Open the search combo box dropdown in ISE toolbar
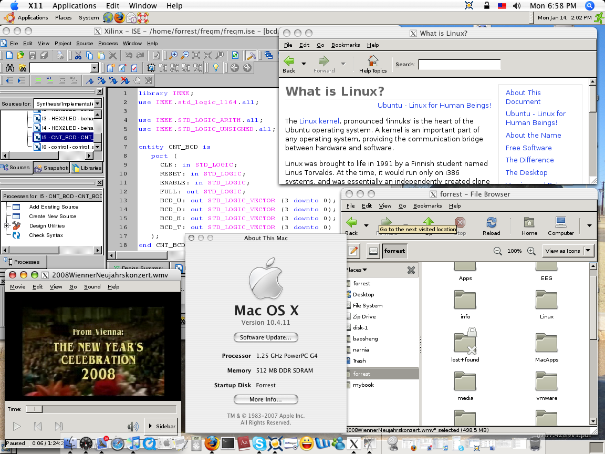Screen dimensions: 605x454 click(x=94, y=68)
